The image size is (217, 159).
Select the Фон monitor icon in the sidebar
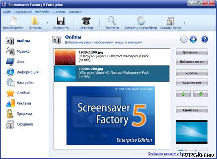click(x=10, y=62)
